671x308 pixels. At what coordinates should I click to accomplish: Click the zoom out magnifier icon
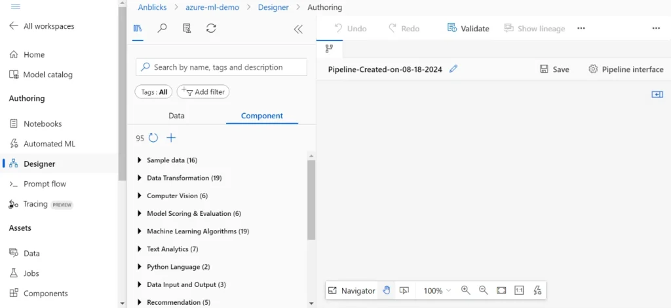(x=484, y=290)
